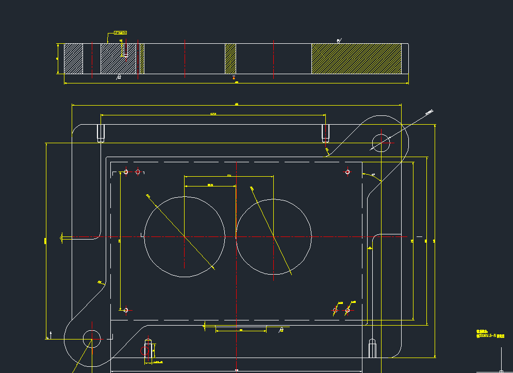Viewport: 513px width, 373px height.
Task: Select the small hole at bottom-left of the dashed rectangle
Action: 126,310
